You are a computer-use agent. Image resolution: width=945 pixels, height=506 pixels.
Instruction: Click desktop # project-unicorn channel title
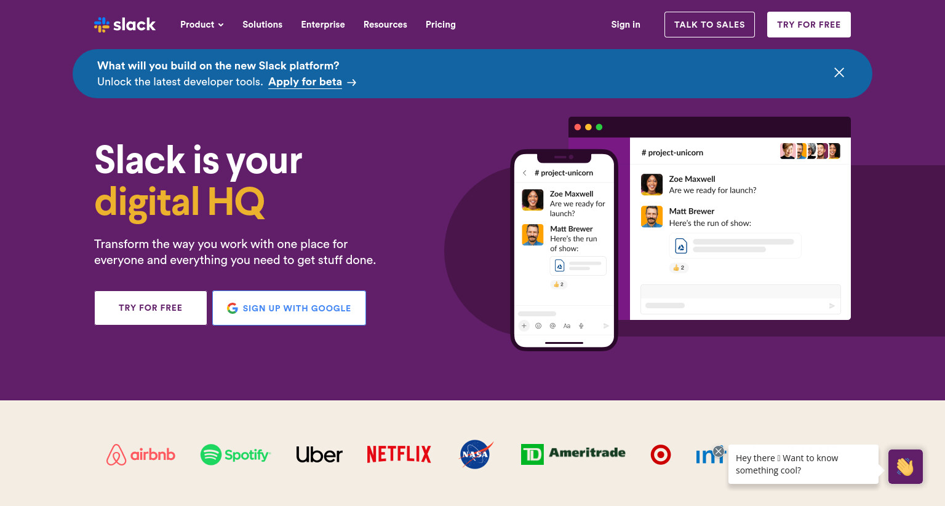tap(672, 153)
